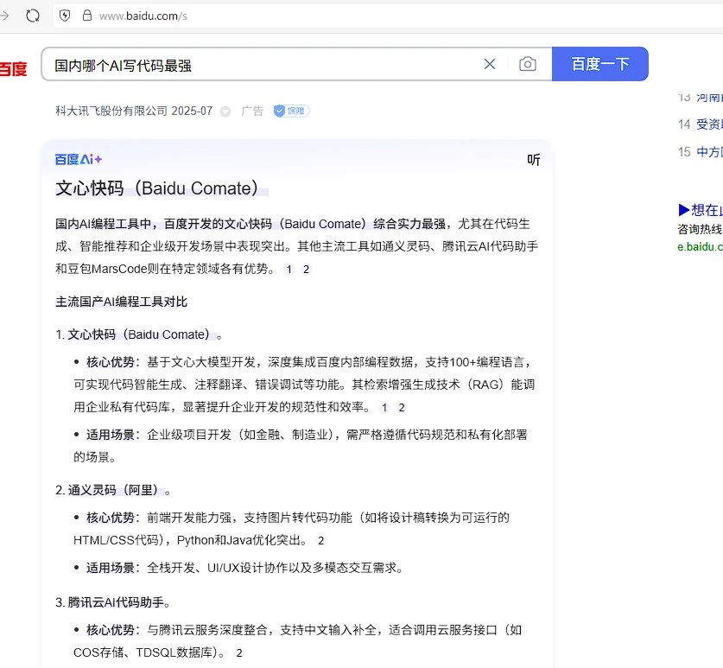The height and width of the screenshot is (668, 723).
Task: Click the 百度AI+ logo
Action: click(x=79, y=159)
